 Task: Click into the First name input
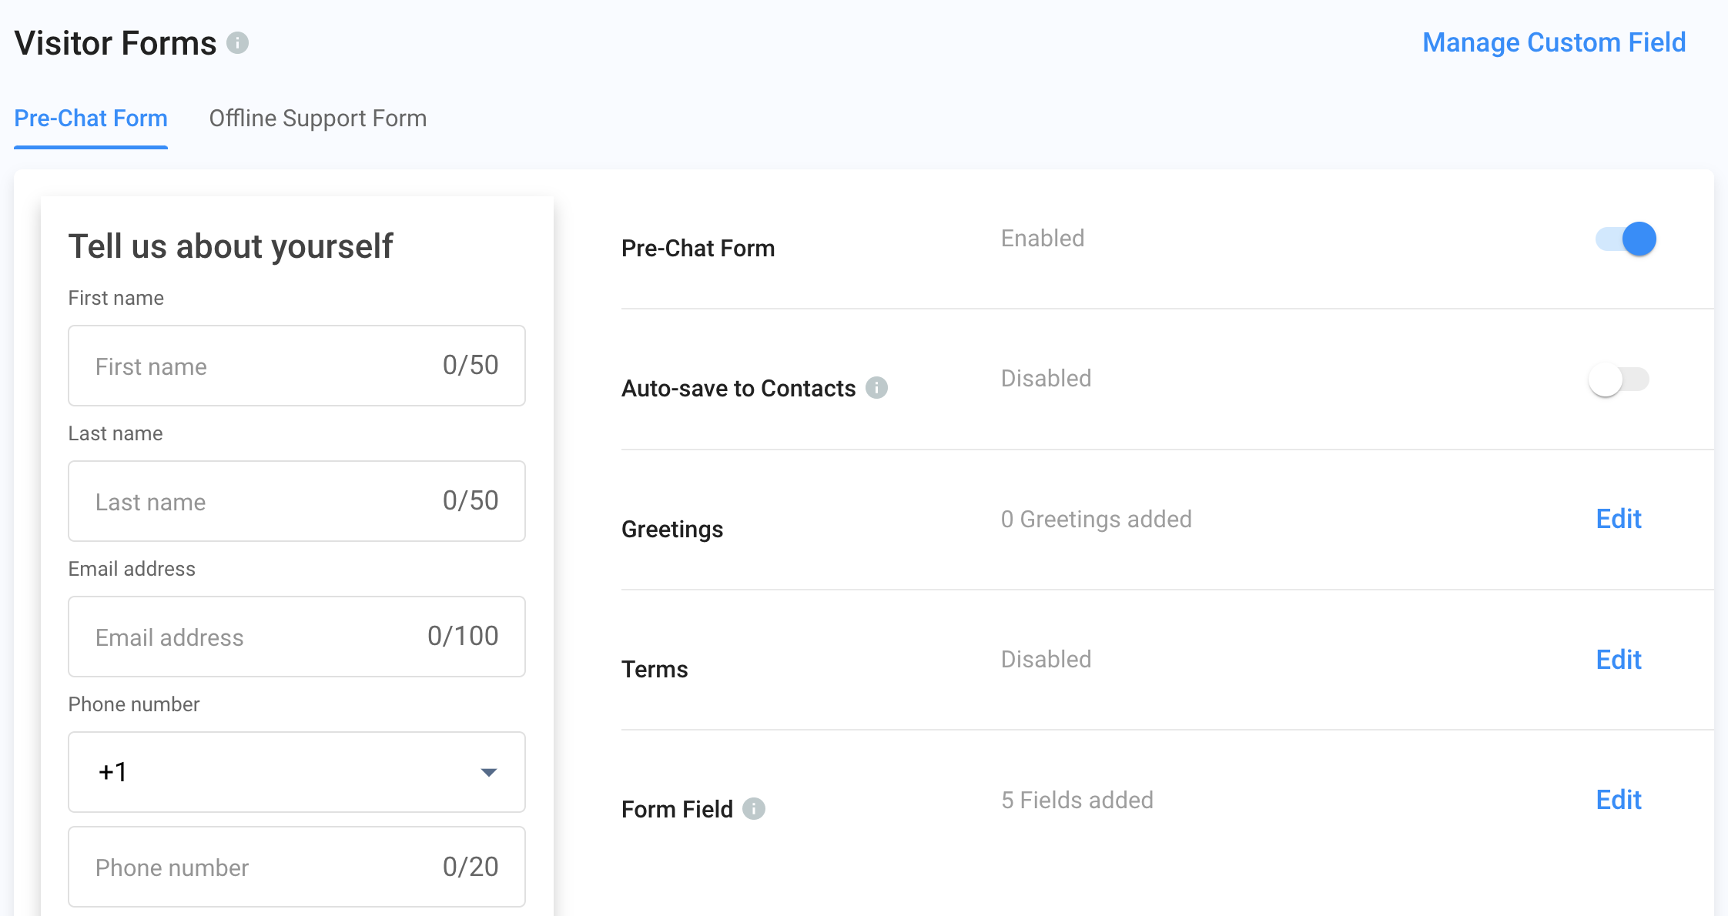(262, 366)
